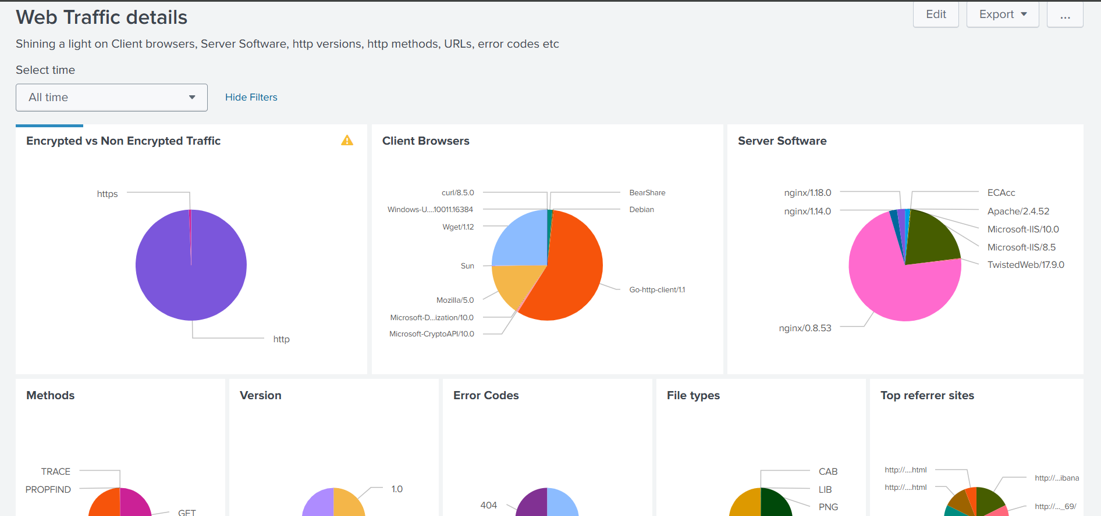Click the File types panel title
This screenshot has height=516, width=1101.
(693, 396)
